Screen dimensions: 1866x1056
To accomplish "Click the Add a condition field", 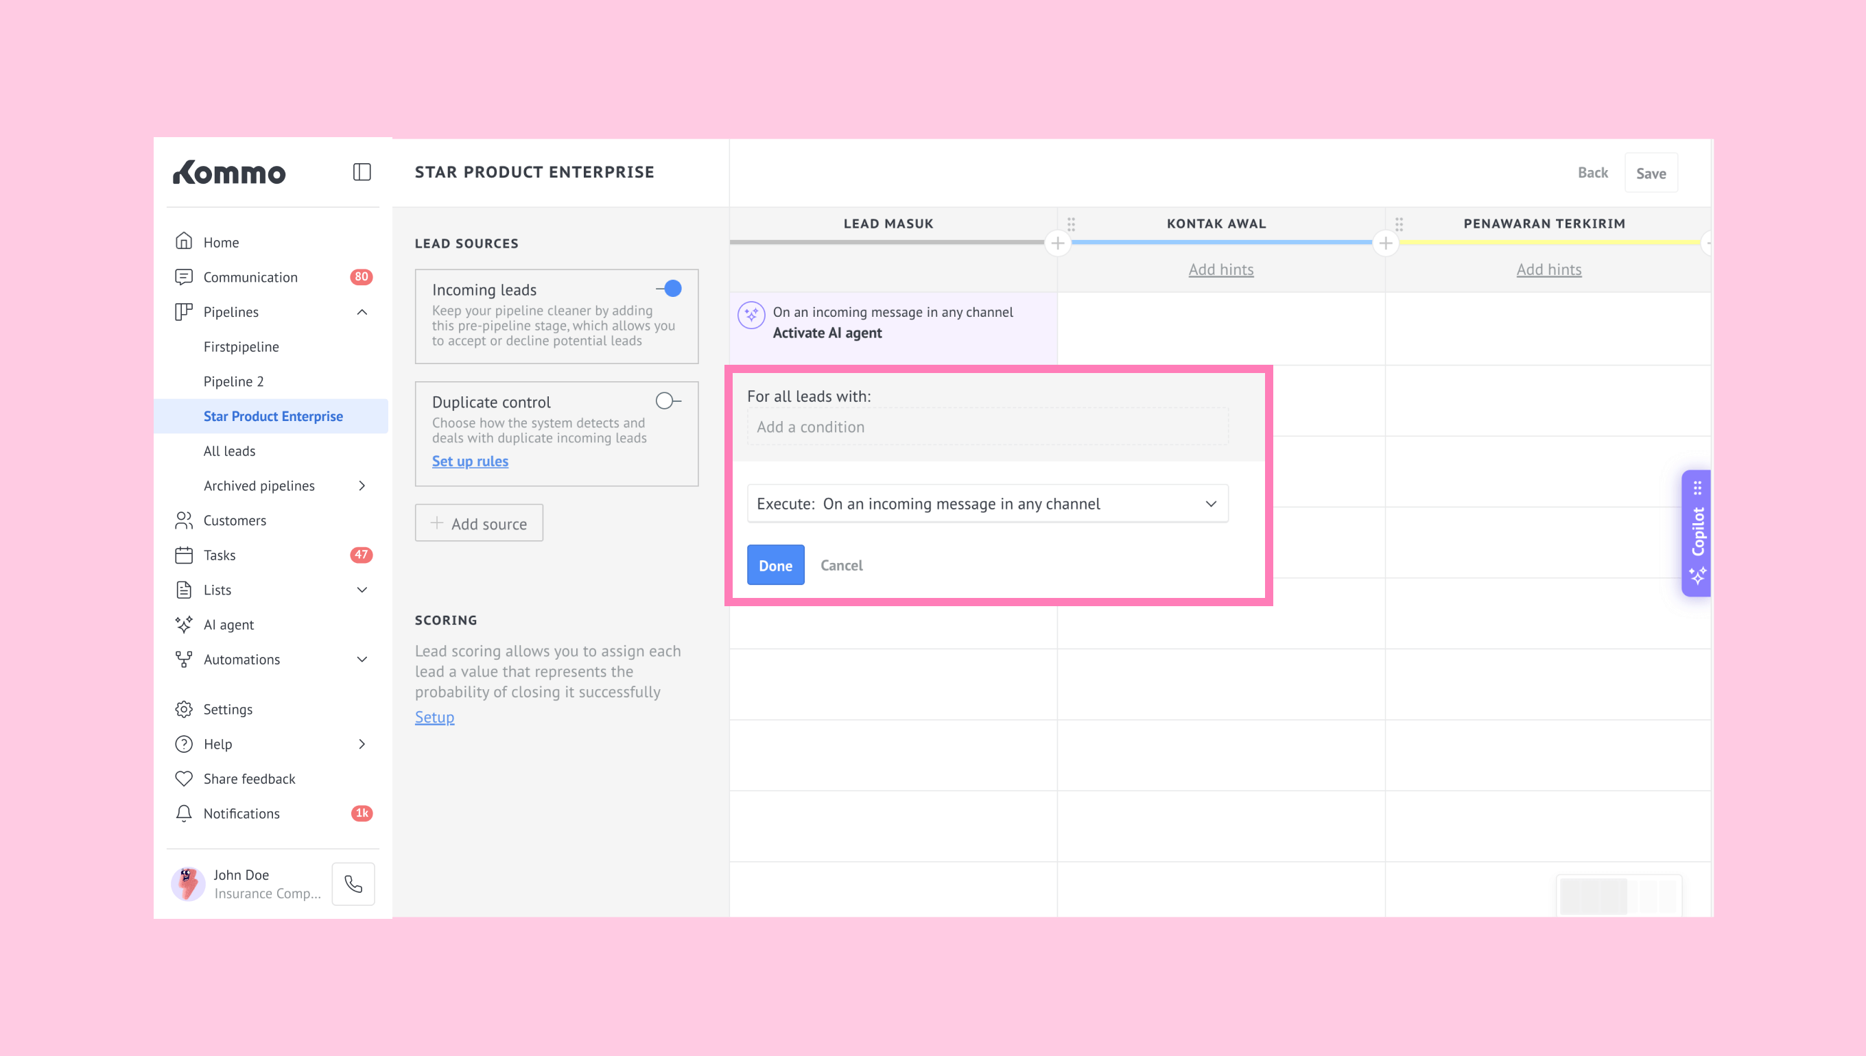I will [987, 427].
